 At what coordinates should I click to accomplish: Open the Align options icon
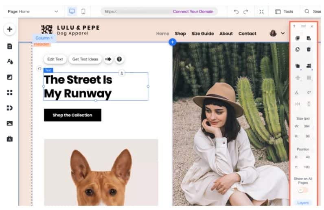[309, 66]
